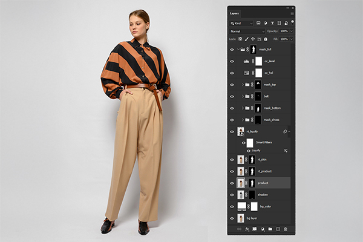
Task: Click the new group folder icon
Action: 270,229
